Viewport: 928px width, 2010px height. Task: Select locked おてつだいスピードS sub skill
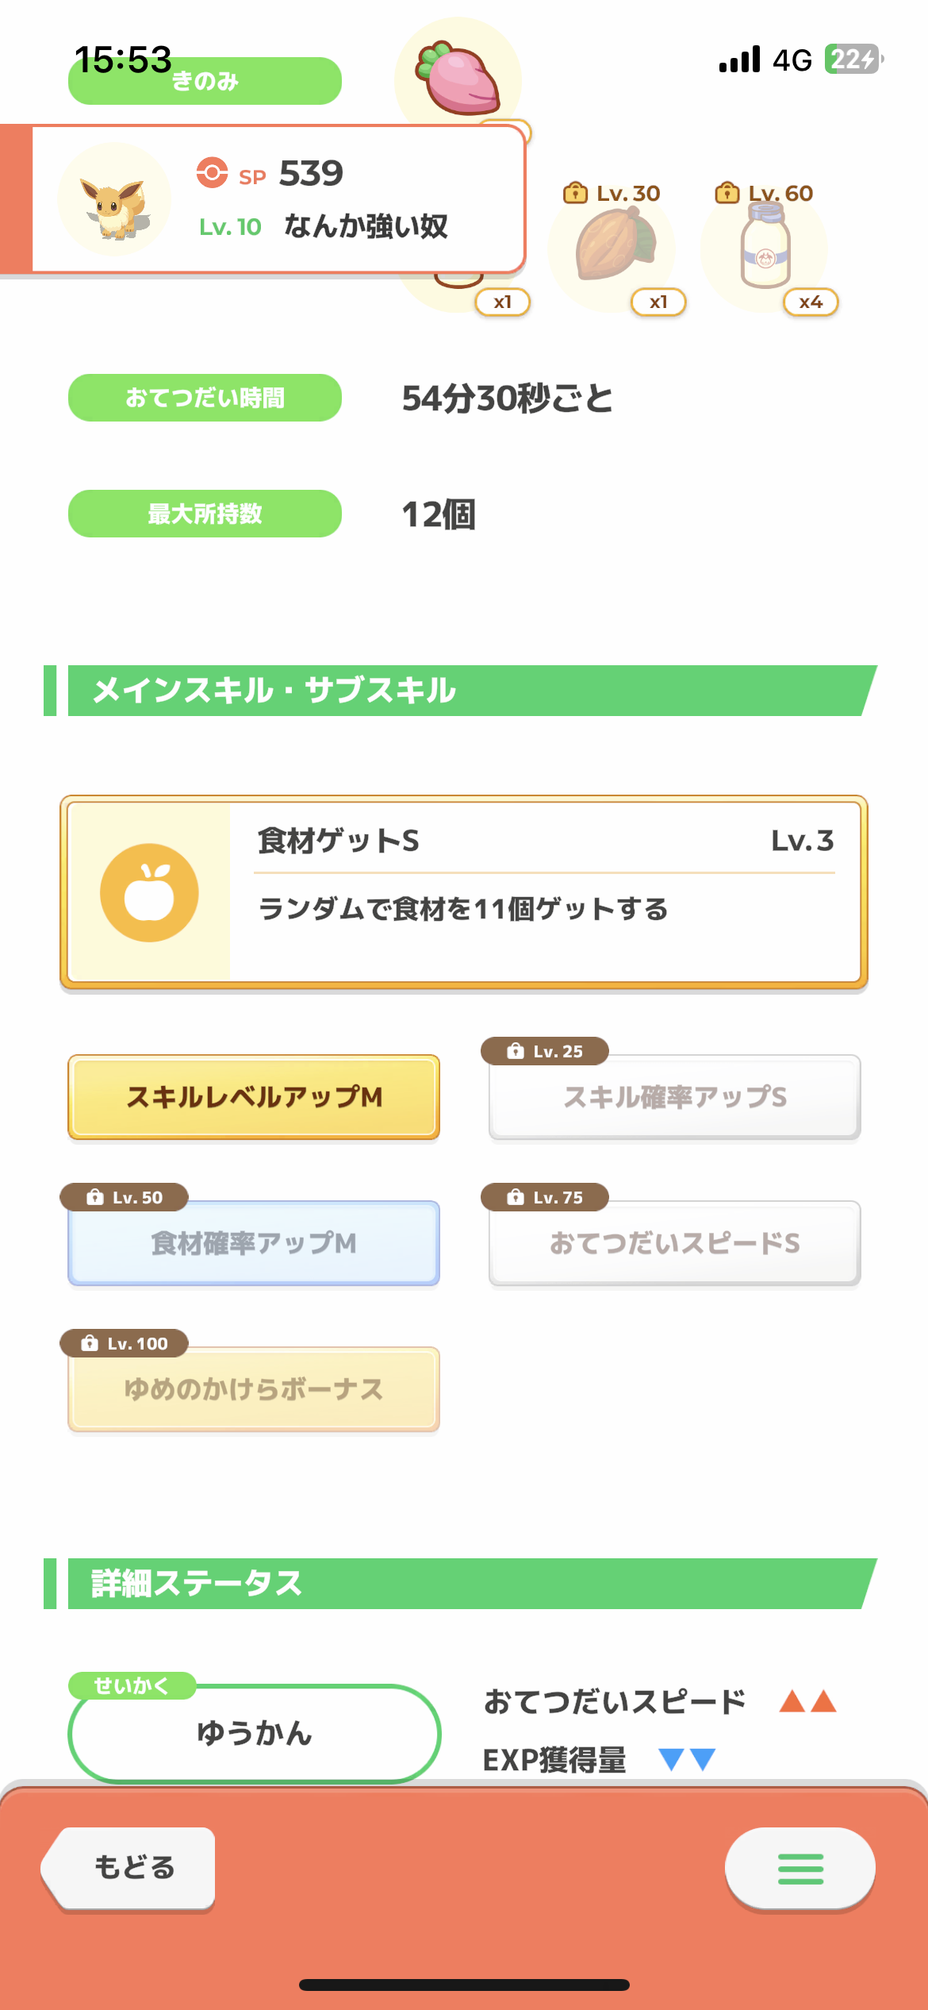click(674, 1243)
